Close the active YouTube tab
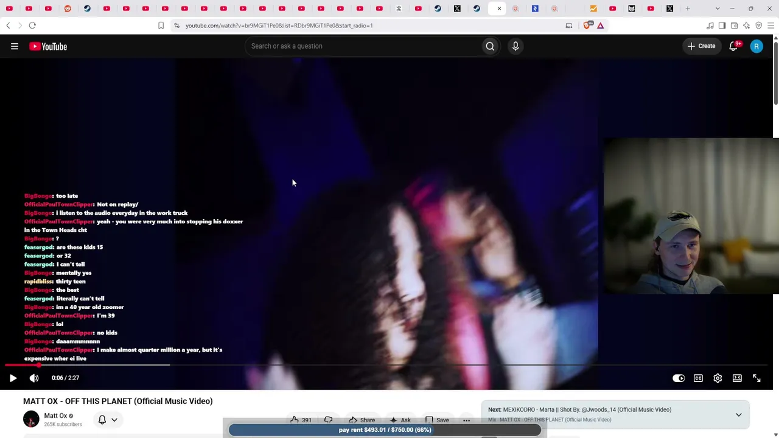 click(x=499, y=9)
